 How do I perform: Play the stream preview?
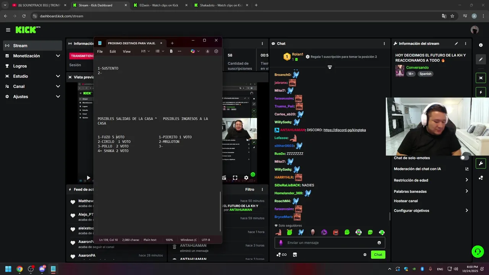(x=88, y=178)
